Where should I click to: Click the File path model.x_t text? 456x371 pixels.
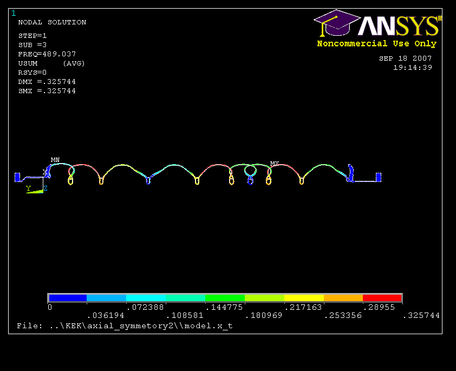pyautogui.click(x=125, y=326)
